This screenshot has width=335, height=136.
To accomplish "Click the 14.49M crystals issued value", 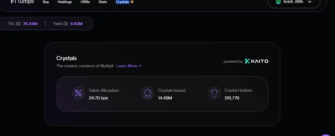I will [x=165, y=98].
